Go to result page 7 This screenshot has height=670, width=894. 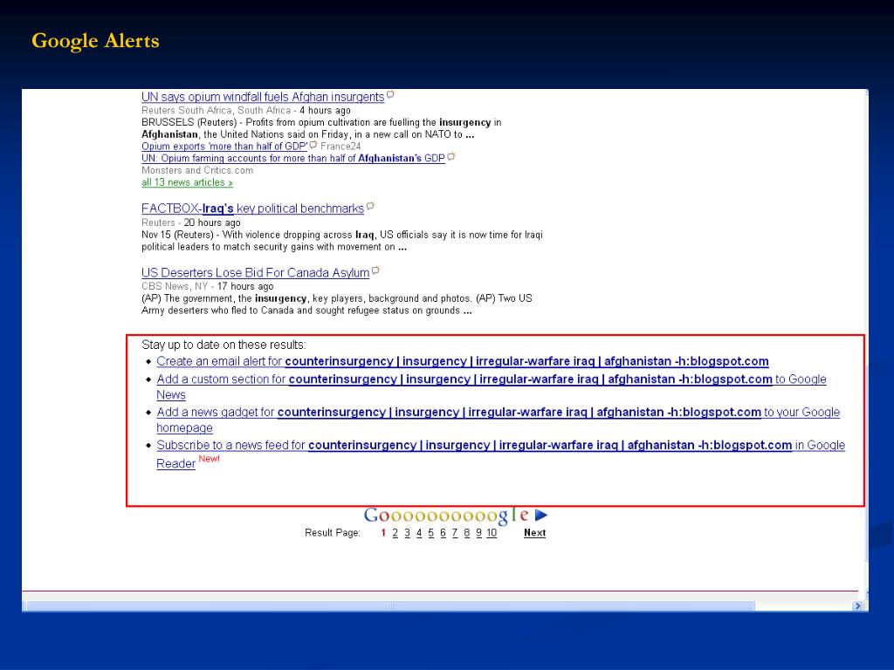pos(455,533)
